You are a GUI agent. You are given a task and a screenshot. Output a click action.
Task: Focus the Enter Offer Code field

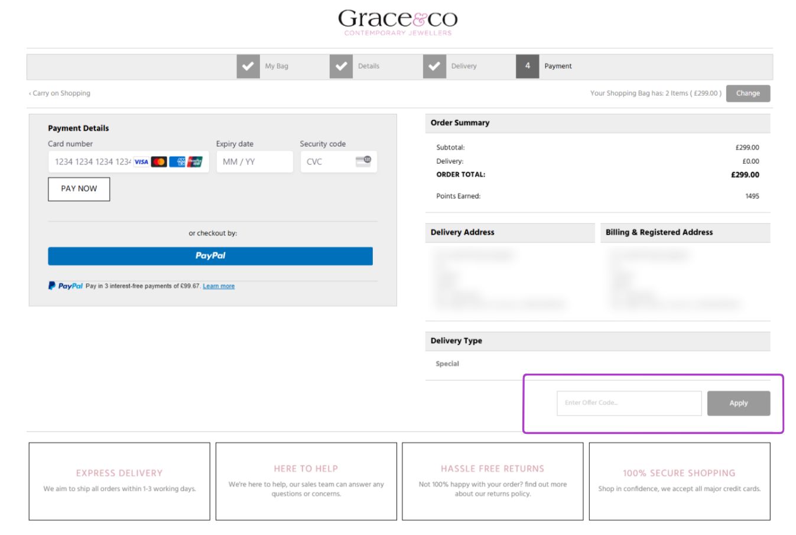tap(629, 403)
